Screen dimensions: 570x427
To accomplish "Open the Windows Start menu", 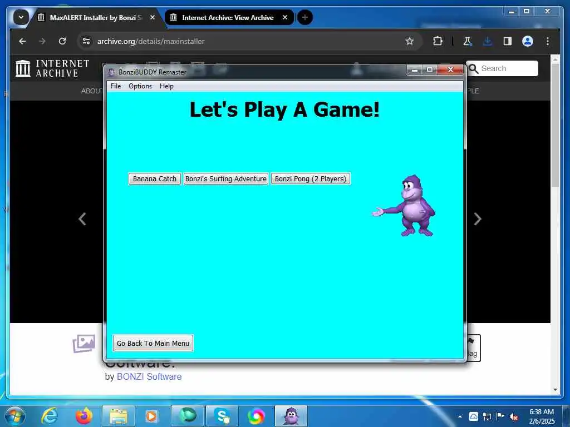I will pyautogui.click(x=15, y=416).
